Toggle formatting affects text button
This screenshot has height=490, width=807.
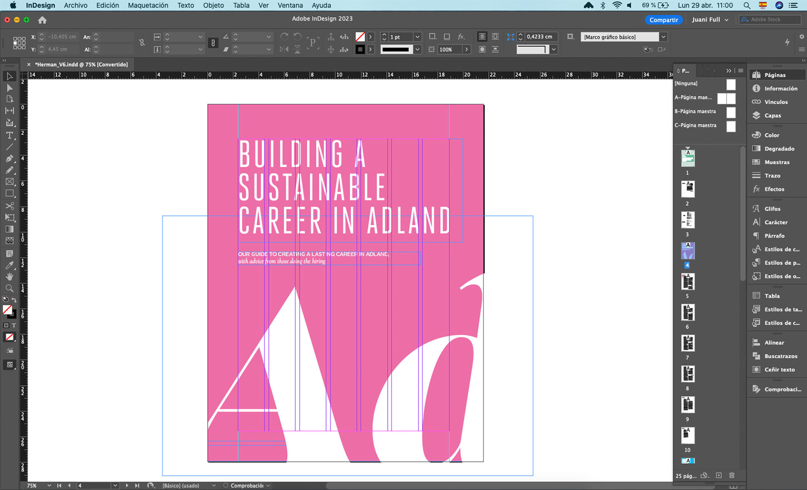pos(14,325)
